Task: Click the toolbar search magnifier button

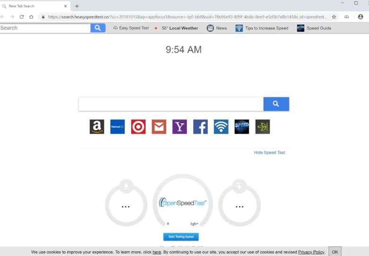Action: (x=97, y=28)
